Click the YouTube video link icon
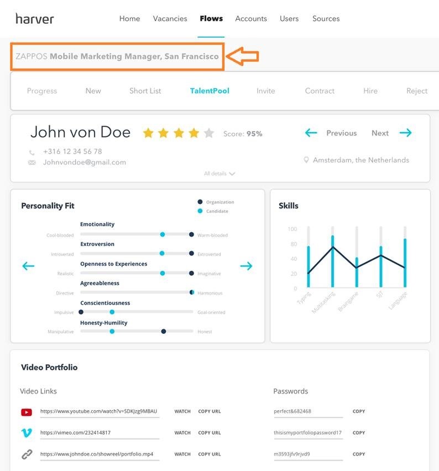439x471 pixels. point(27,412)
